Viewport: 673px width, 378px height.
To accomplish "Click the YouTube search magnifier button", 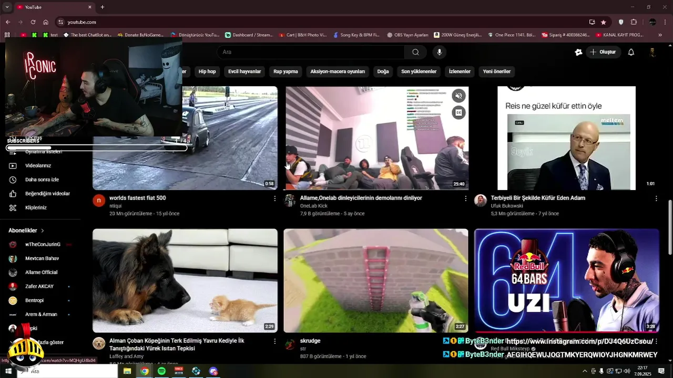I will [415, 52].
